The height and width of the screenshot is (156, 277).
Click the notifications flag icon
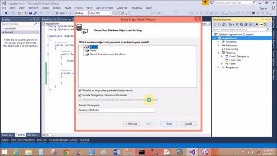point(205,3)
